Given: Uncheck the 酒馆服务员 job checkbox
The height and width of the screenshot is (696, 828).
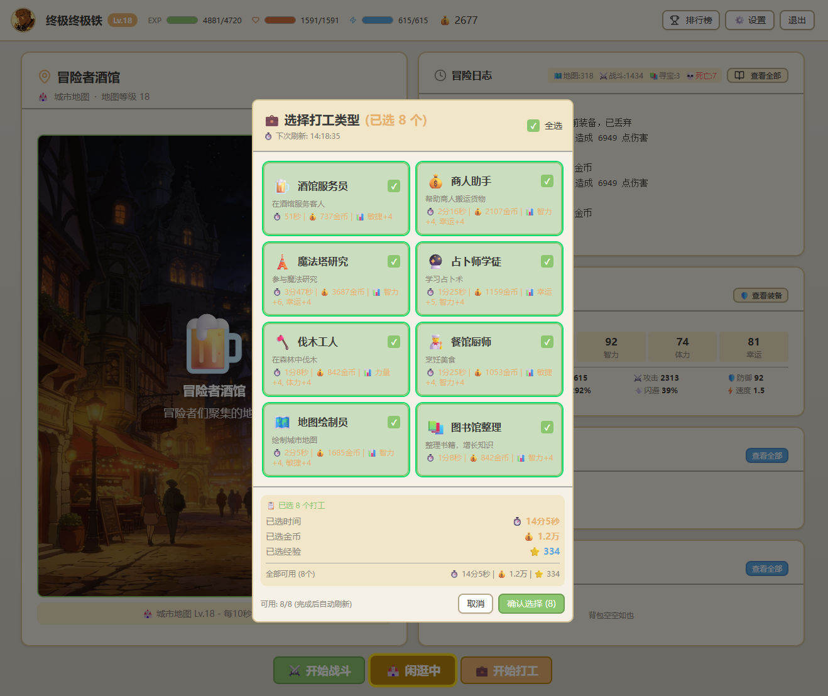Looking at the screenshot, I should tap(394, 186).
